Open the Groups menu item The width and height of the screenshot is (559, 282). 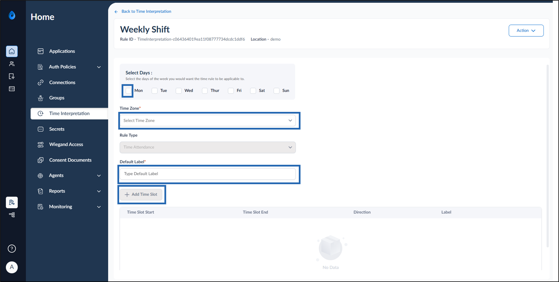click(x=57, y=98)
